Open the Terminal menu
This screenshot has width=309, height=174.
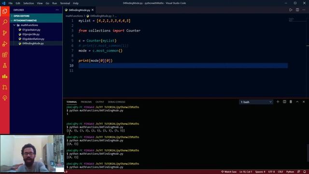tap(65, 3)
